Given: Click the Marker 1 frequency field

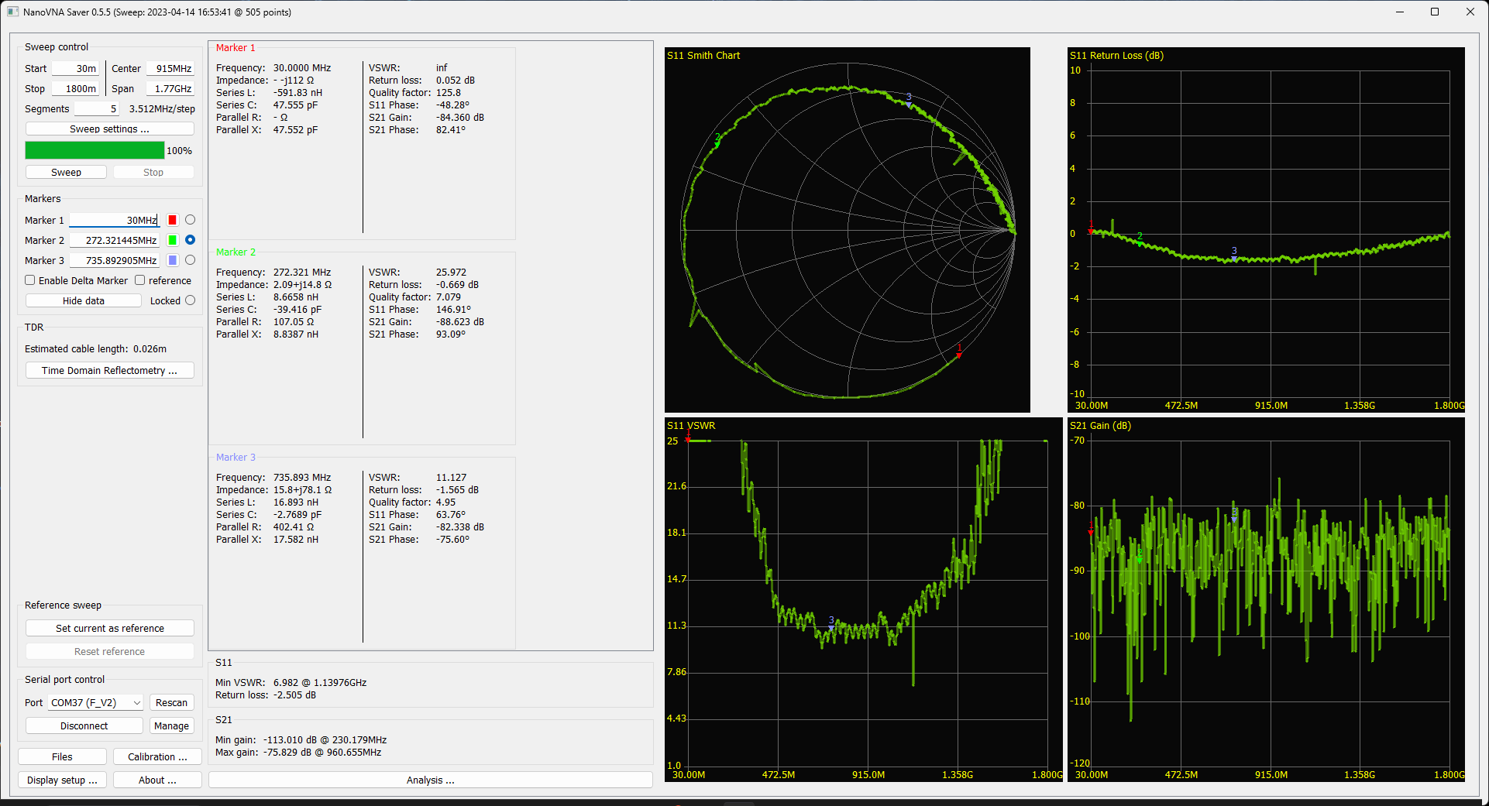Looking at the screenshot, I should coord(115,220).
